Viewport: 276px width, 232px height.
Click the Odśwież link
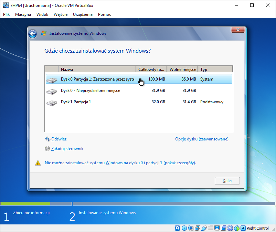[59, 139]
